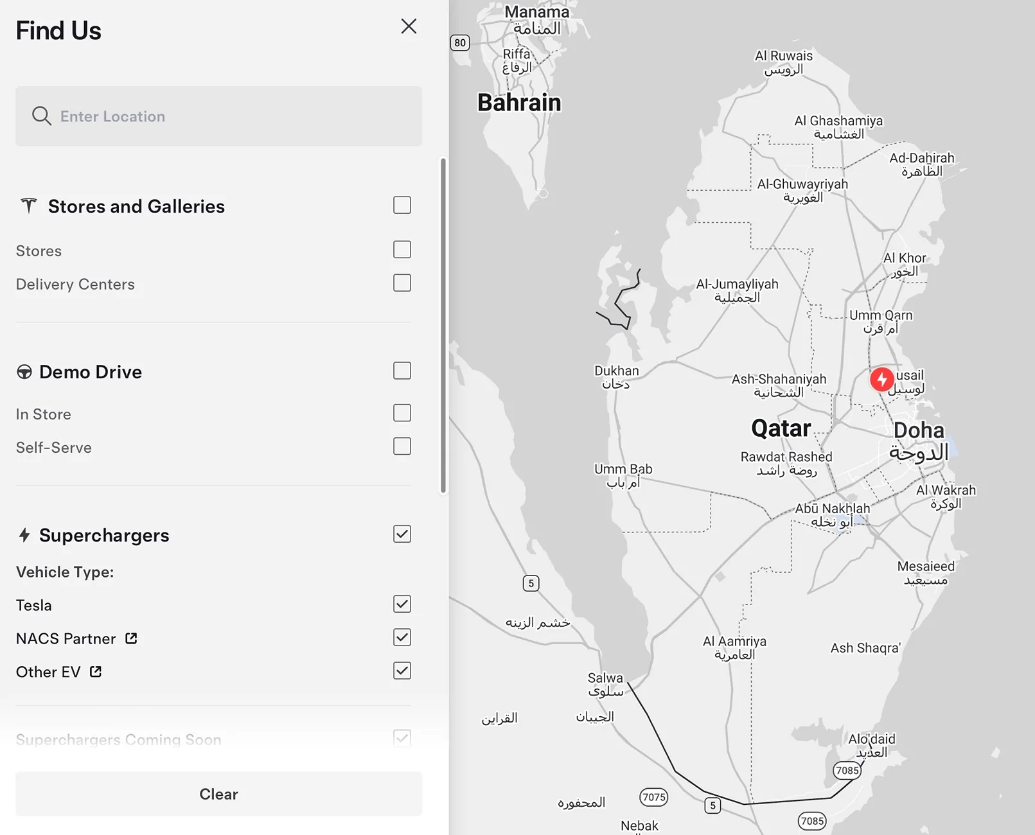Enable the Stores and Galleries checkbox

point(402,205)
